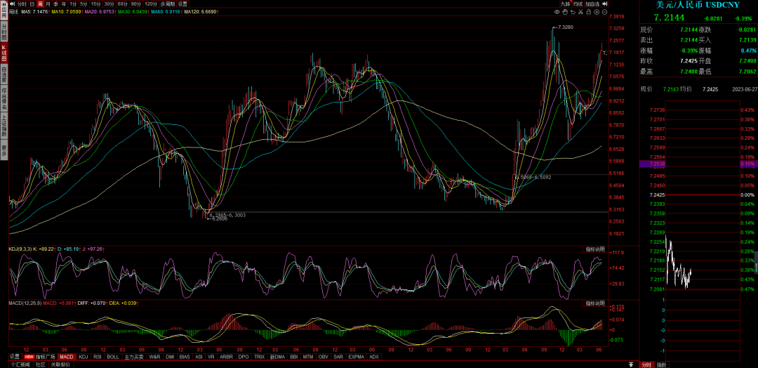Select the 5分 period
This screenshot has height=368, width=758.
click(84, 4)
